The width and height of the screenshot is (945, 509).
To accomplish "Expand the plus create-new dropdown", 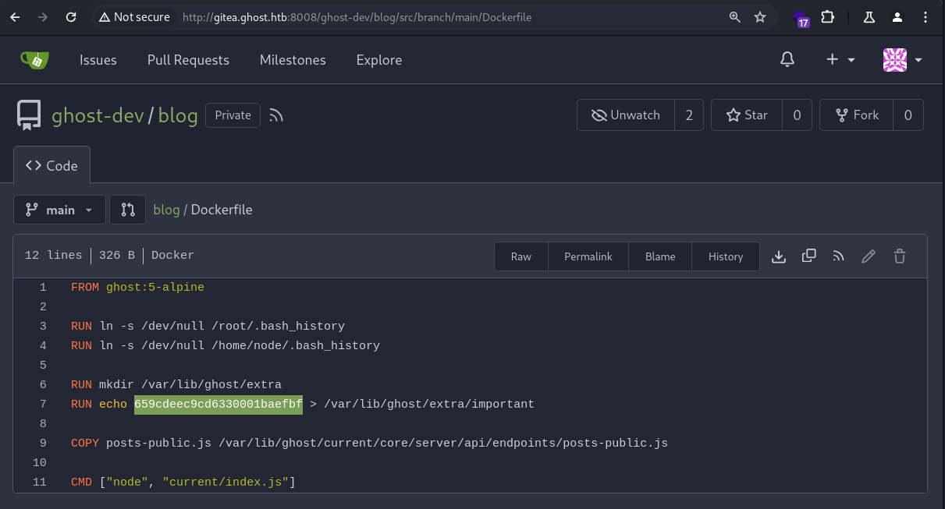I will (840, 60).
